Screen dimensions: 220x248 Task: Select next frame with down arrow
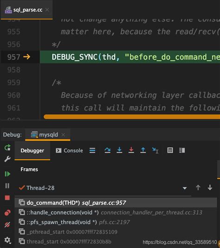click(x=210, y=188)
